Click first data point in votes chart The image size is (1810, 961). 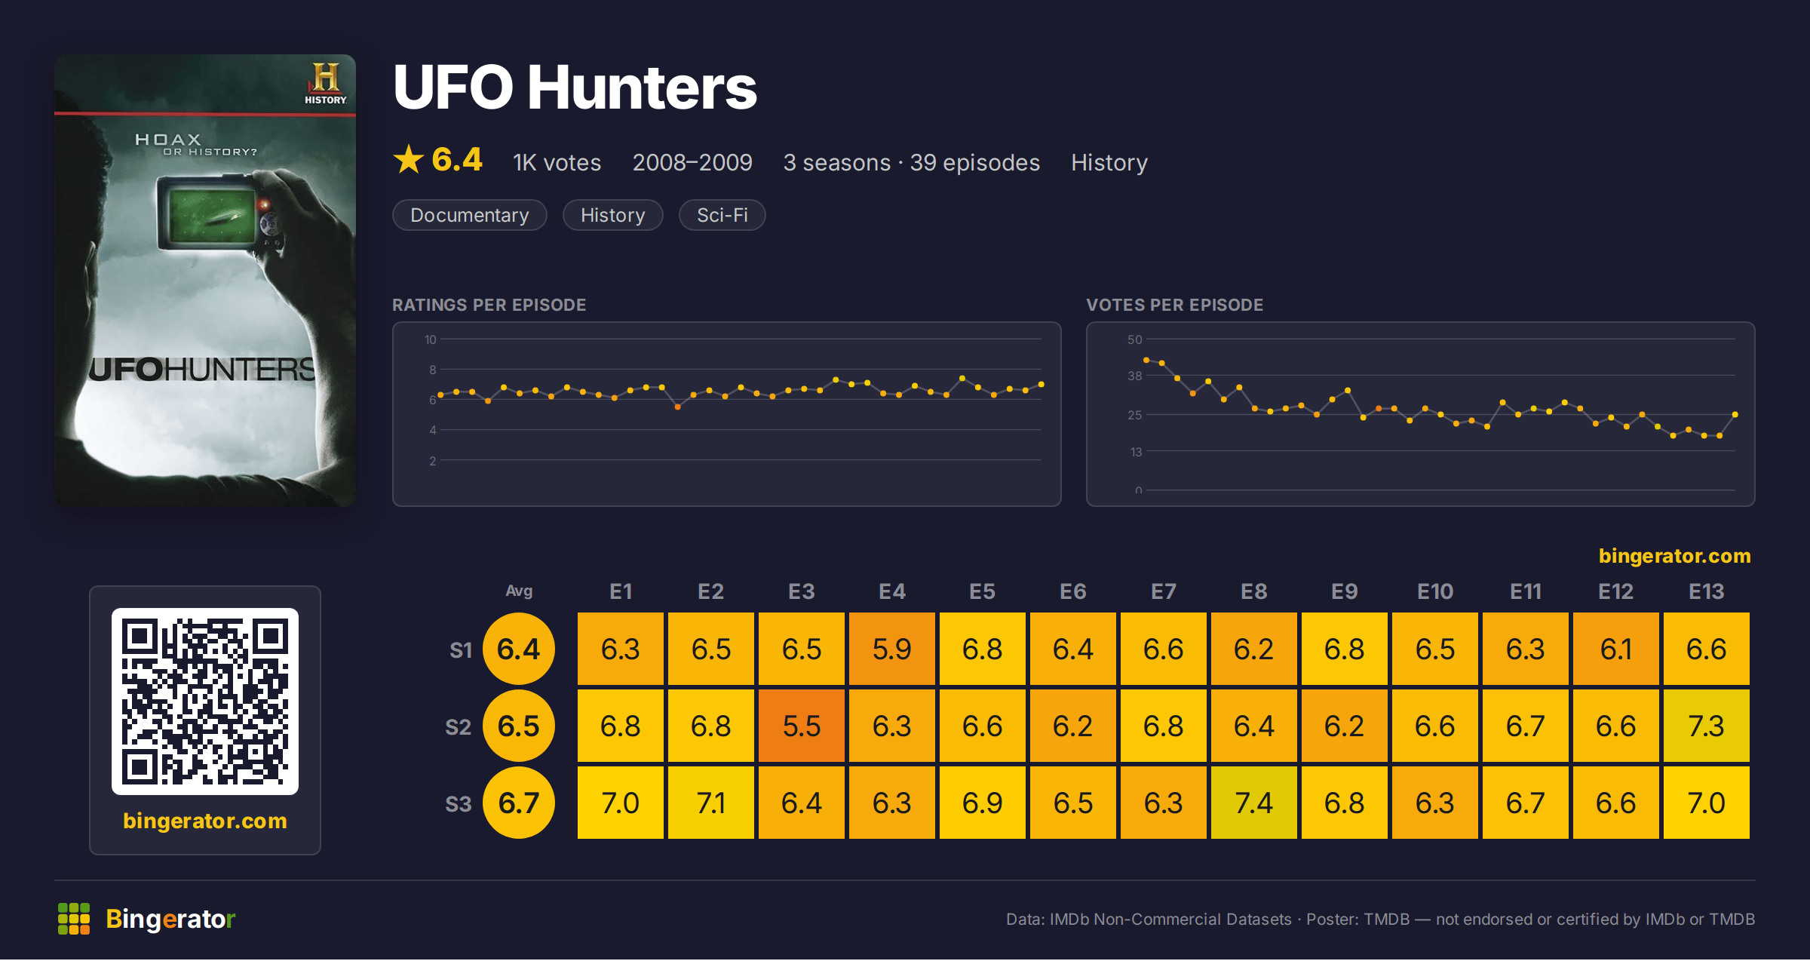[x=1146, y=360]
